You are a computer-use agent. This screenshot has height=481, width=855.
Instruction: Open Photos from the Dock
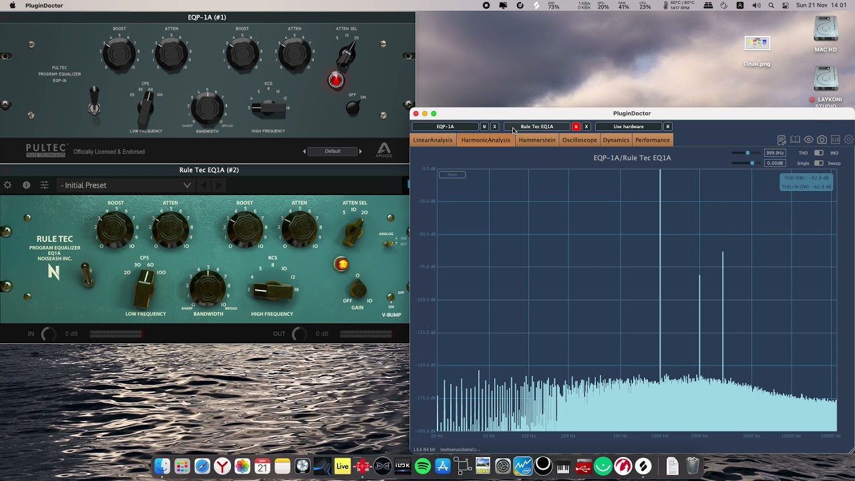pyautogui.click(x=242, y=466)
